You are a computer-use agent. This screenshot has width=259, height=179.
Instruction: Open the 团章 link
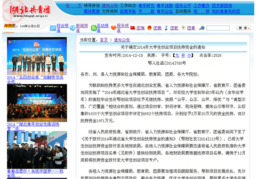pos(191,28)
